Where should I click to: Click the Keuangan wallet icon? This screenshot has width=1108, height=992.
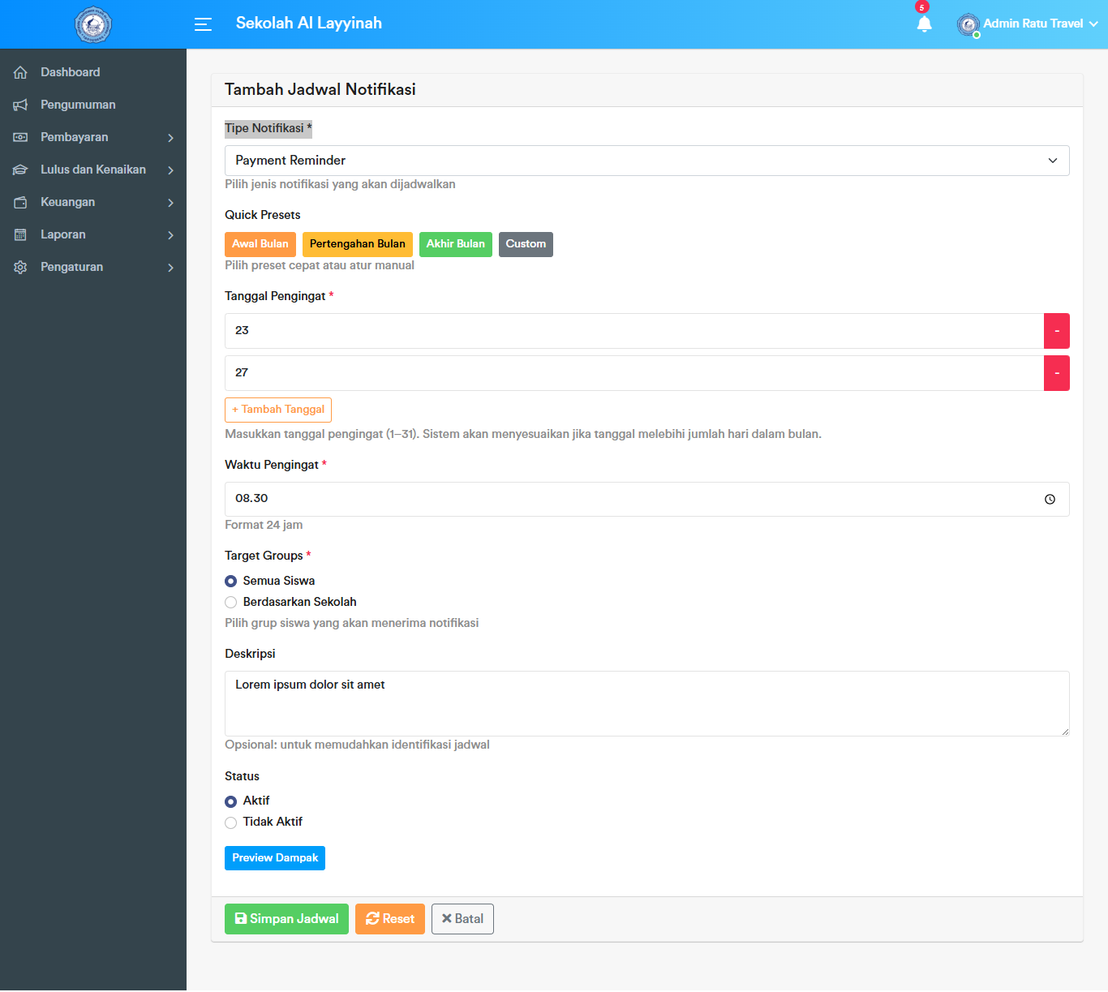[20, 202]
